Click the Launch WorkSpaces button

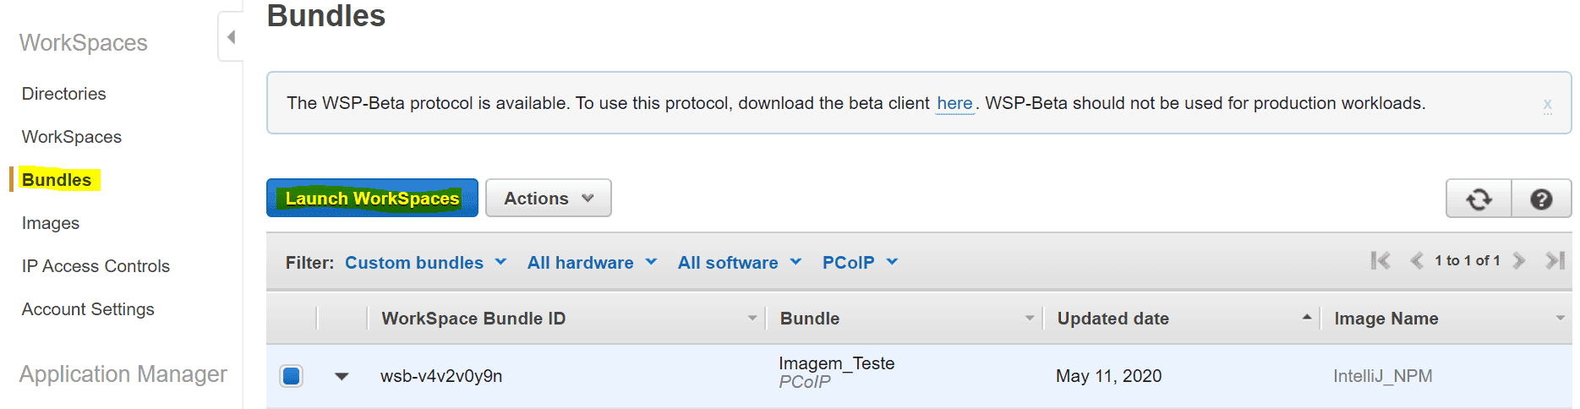(372, 199)
